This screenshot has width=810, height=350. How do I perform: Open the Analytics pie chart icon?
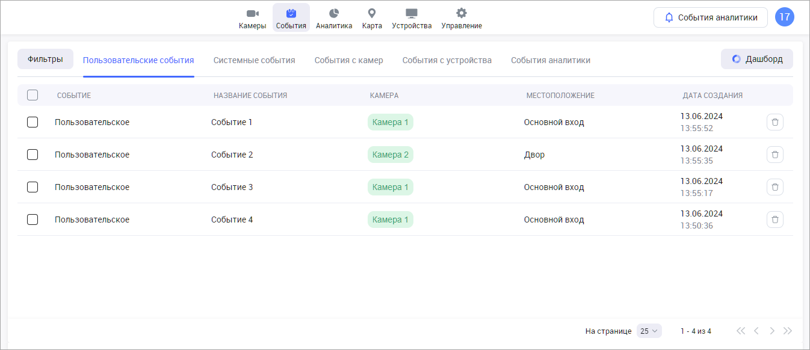click(x=334, y=14)
